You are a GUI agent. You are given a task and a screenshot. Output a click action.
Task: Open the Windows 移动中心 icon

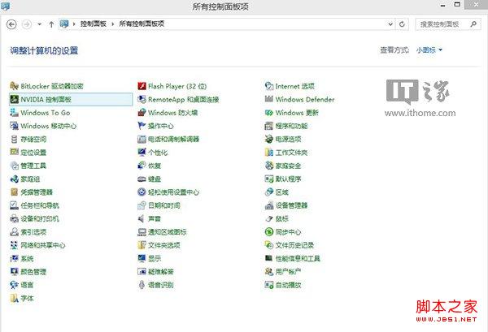pyautogui.click(x=15, y=126)
